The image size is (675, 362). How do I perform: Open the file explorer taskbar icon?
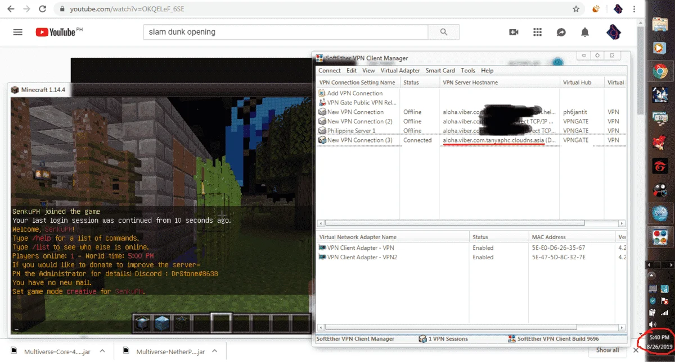[x=660, y=25]
